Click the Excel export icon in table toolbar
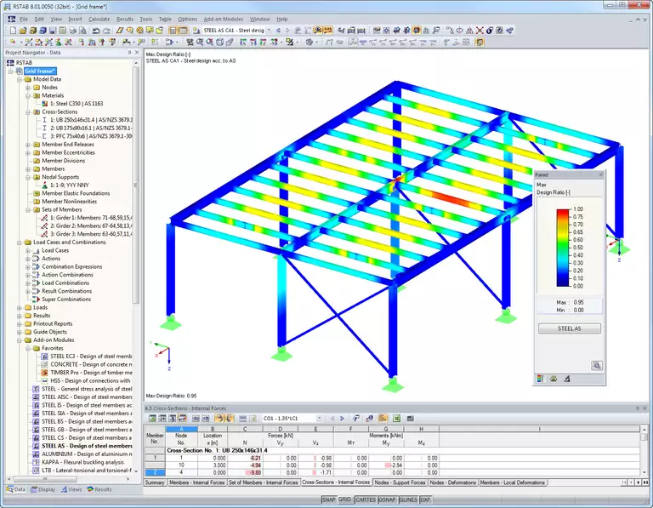The image size is (653, 508). pos(396,419)
